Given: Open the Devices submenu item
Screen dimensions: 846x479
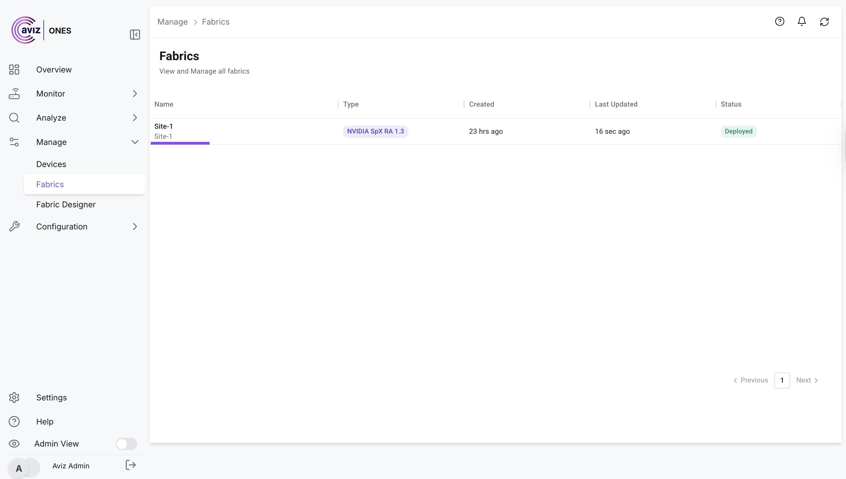Looking at the screenshot, I should click(51, 164).
